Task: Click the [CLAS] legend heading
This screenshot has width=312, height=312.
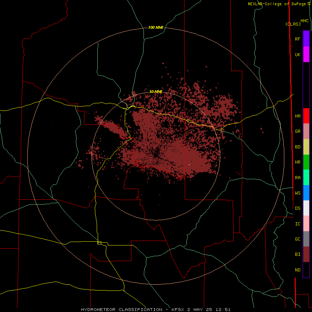Action: tap(293, 24)
